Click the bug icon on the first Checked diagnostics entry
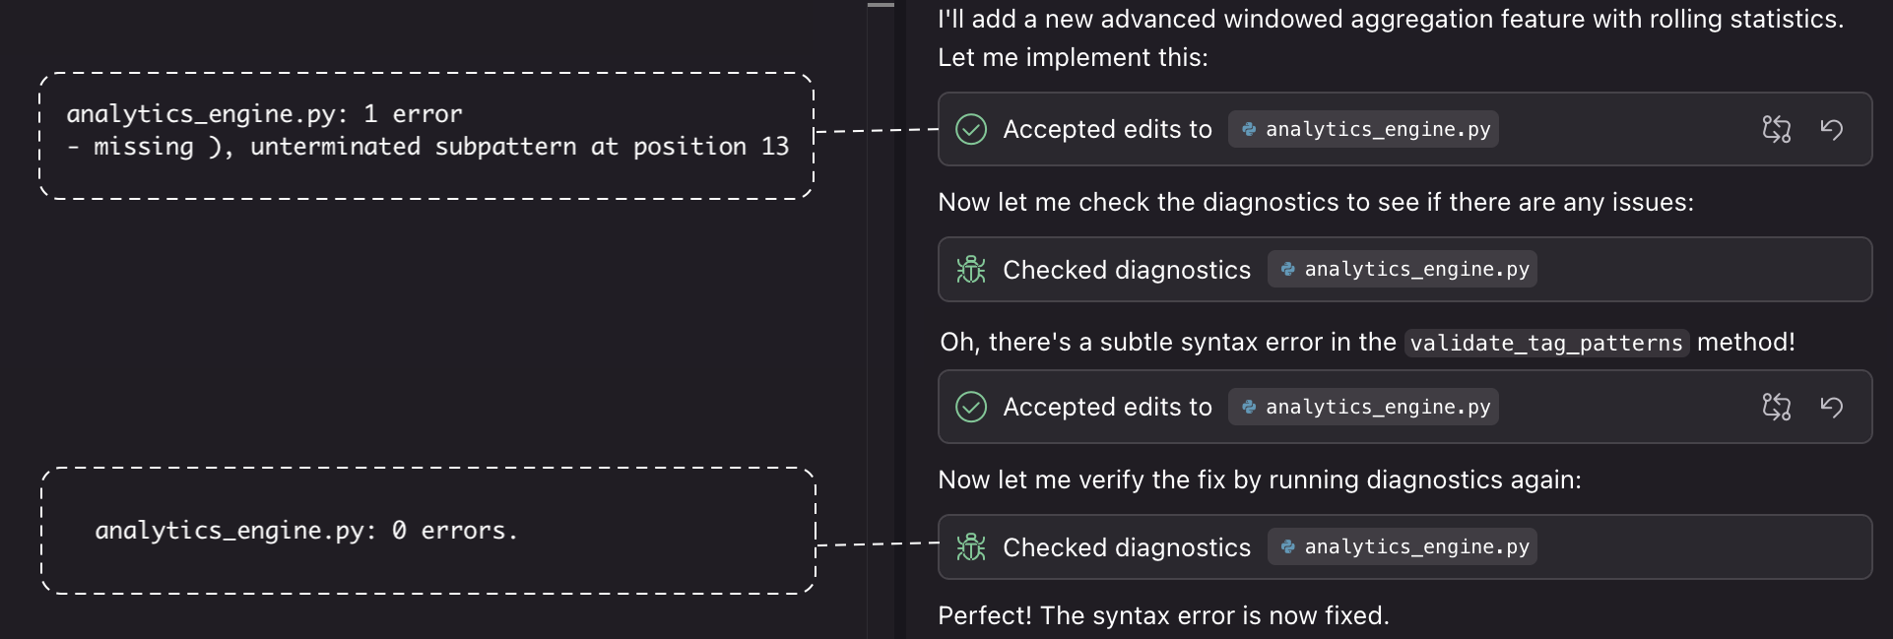1893x639 pixels. point(971,269)
